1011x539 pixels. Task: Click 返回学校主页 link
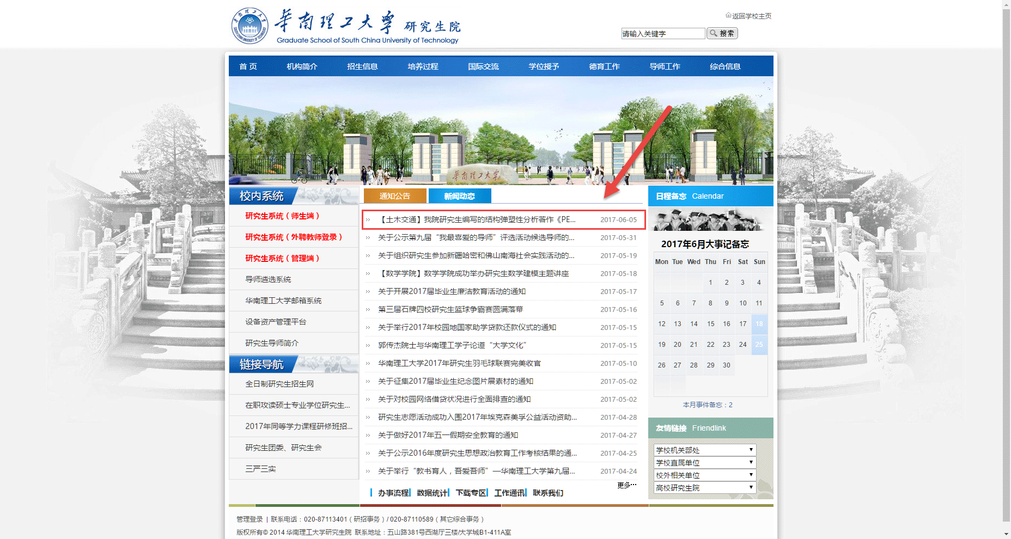[752, 16]
